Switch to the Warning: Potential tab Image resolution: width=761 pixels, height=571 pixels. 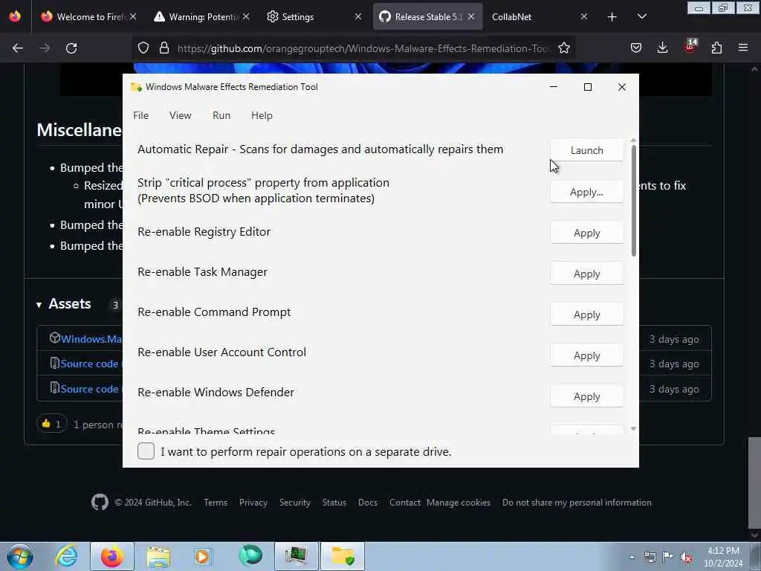(201, 16)
